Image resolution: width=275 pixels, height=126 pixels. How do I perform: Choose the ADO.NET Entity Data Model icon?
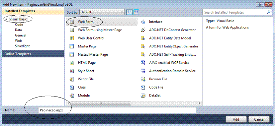click(x=143, y=38)
